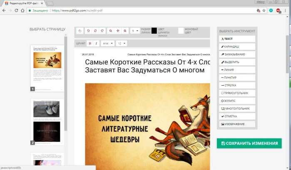Screen dimensions: 291x170
Task: Click the Защищено secure lock indicator
Action: [38, 10]
